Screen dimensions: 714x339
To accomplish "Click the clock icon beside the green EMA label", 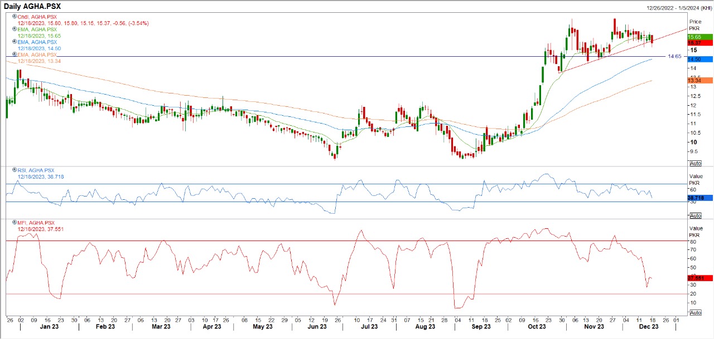I will click(15, 30).
